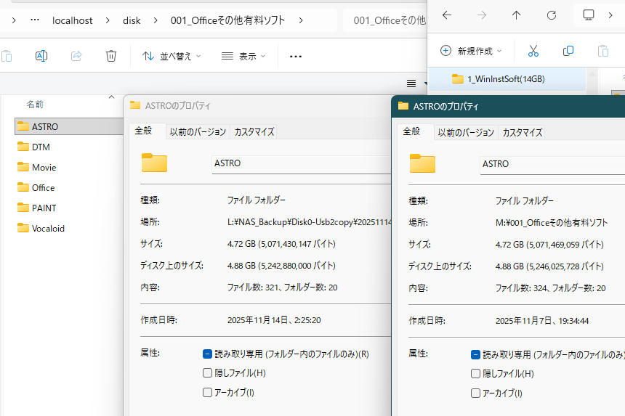This screenshot has height=416, width=625.
Task: Click the folder icon in left properties dialog
Action: [154, 163]
